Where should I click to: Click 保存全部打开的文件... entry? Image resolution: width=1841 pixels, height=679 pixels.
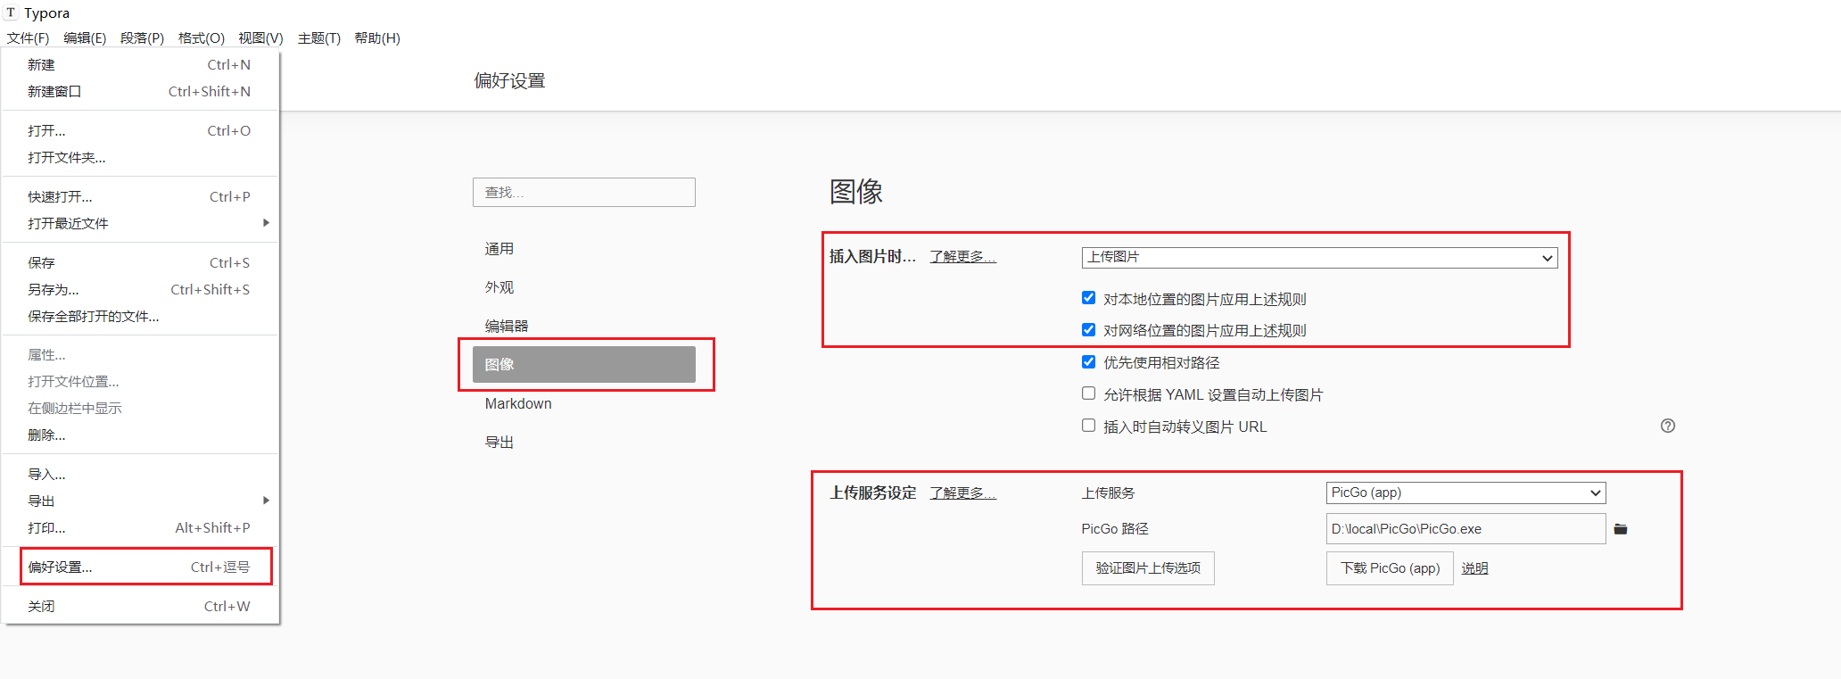click(x=141, y=316)
